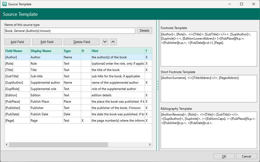Click Delete Field button
Image resolution: width=260 pixels, height=162 pixels.
(82, 42)
